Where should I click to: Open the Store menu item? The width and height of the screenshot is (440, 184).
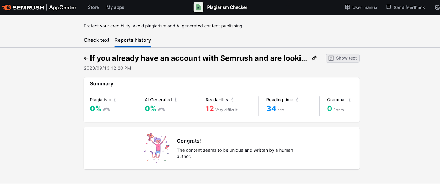click(93, 7)
